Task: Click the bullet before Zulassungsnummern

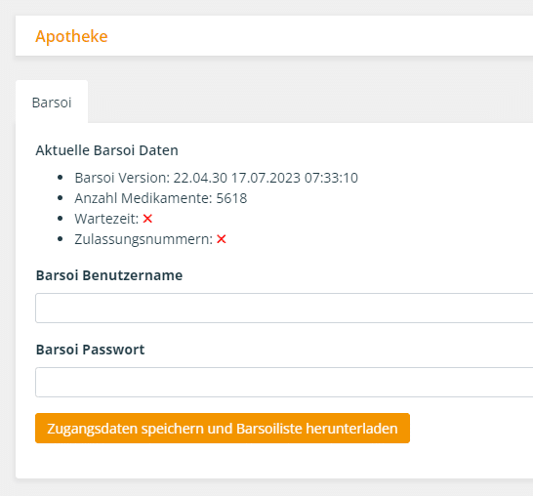Action: (61, 239)
